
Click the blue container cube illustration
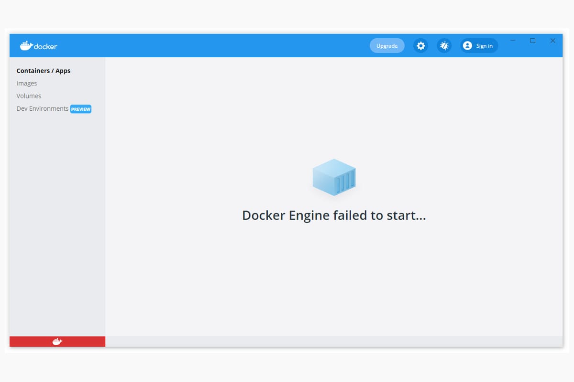[x=334, y=177]
